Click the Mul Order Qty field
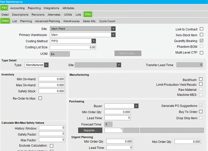The image size is (208, 151). 188,141
